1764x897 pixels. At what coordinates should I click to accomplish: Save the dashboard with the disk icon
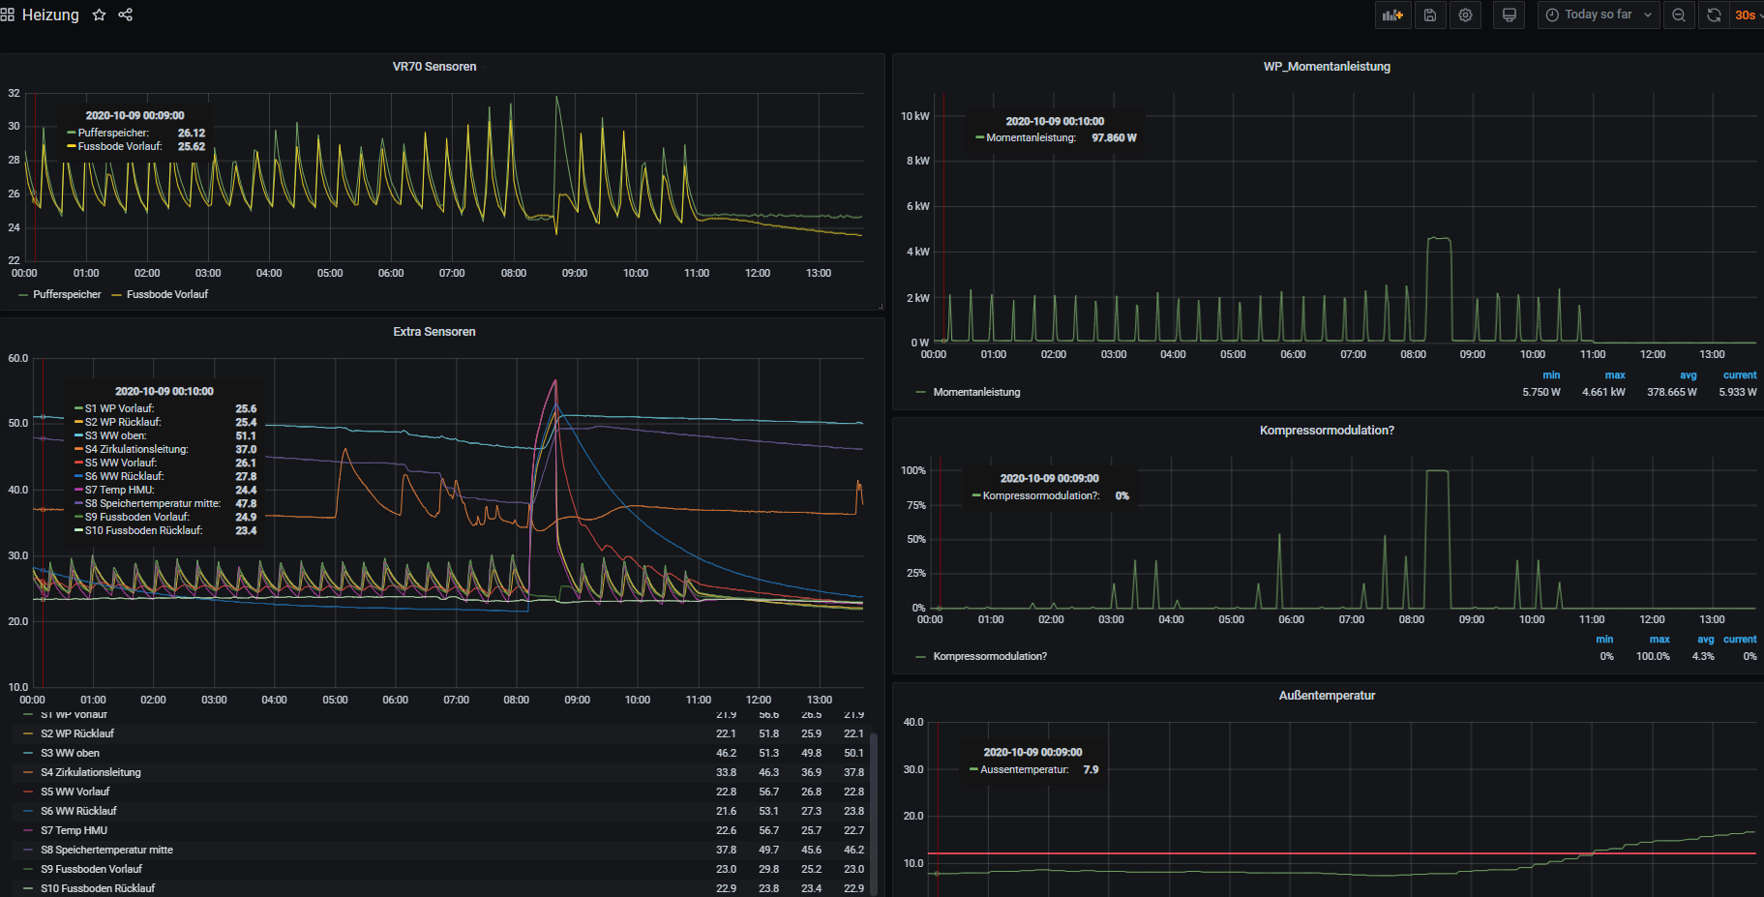1429,15
